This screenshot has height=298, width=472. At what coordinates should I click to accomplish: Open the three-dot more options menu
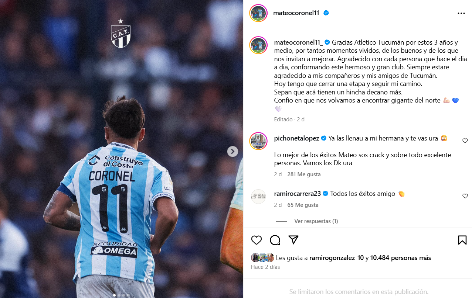(x=461, y=13)
